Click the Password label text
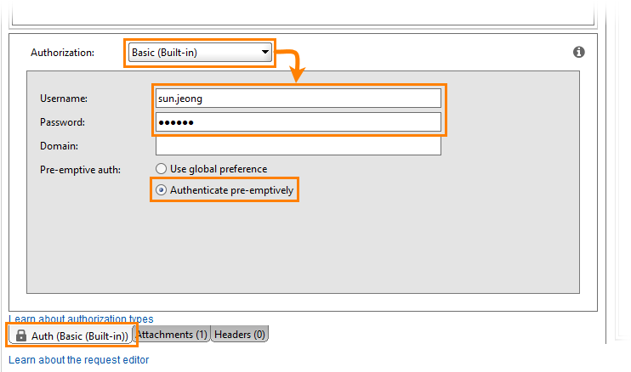The width and height of the screenshot is (631, 372). click(62, 122)
